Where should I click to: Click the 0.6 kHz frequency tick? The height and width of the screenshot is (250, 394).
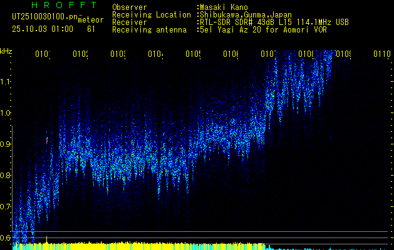(6, 238)
